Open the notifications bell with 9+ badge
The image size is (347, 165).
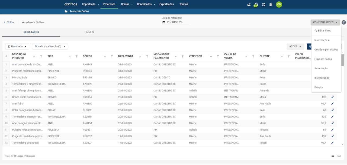coord(256,5)
